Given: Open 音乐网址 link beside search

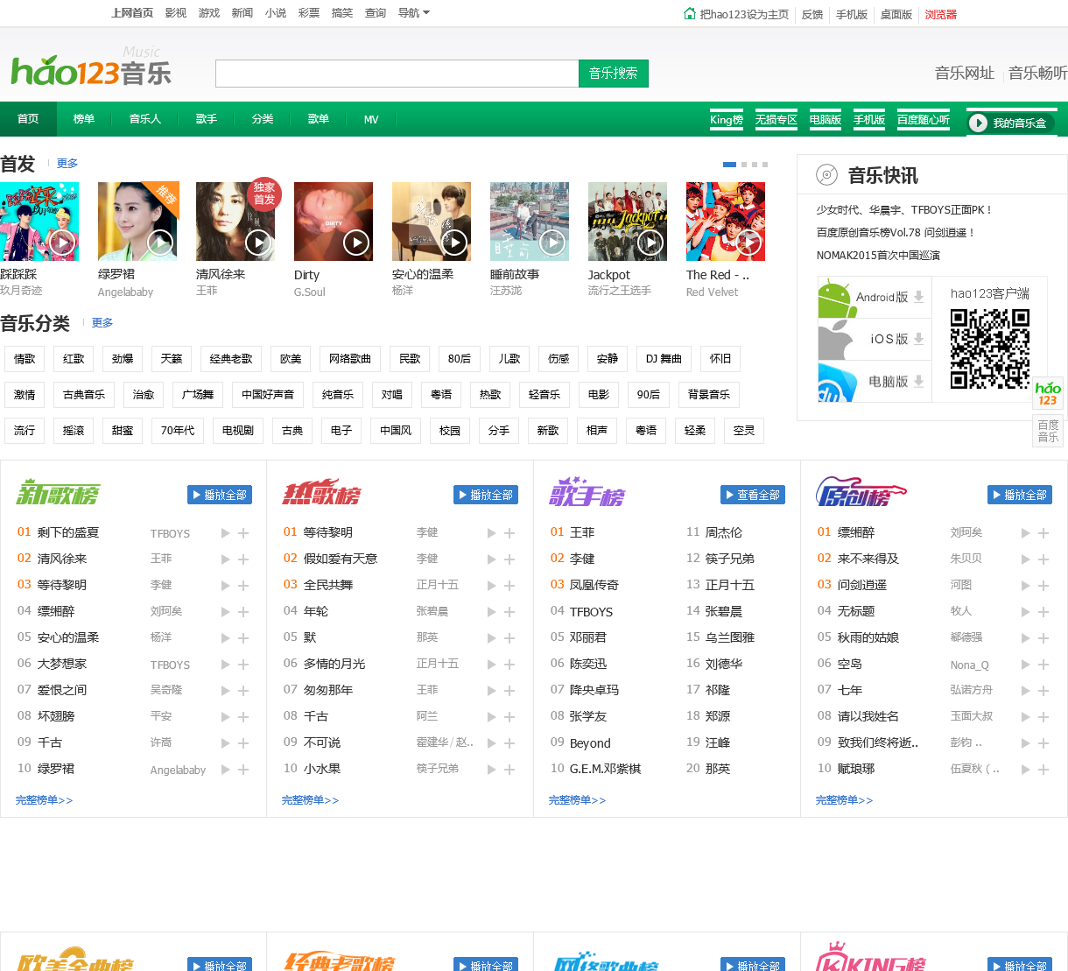Looking at the screenshot, I should pyautogui.click(x=965, y=74).
